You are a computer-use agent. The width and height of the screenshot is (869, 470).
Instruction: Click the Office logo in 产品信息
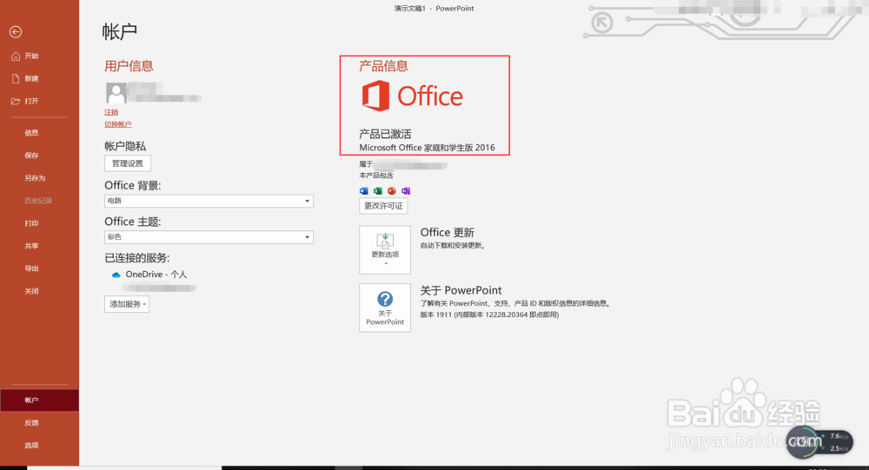[412, 96]
